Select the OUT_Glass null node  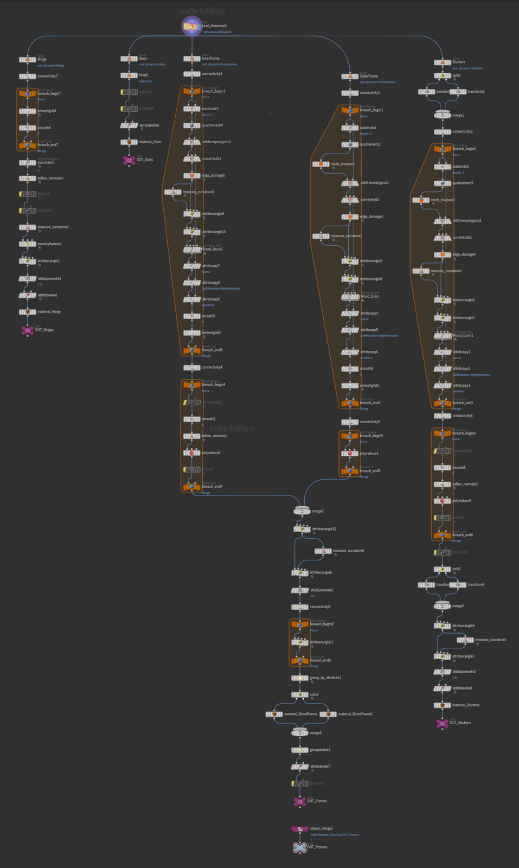pos(129,160)
